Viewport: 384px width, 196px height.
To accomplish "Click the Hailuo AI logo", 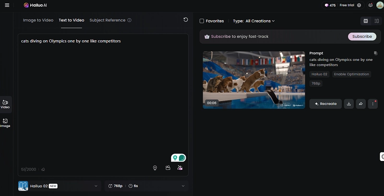I will [x=35, y=5].
